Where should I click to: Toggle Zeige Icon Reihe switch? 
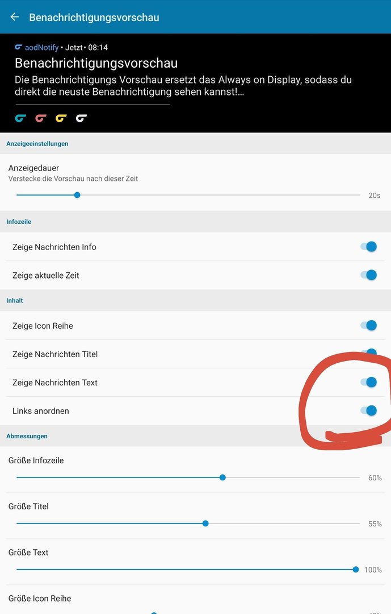[x=369, y=325]
